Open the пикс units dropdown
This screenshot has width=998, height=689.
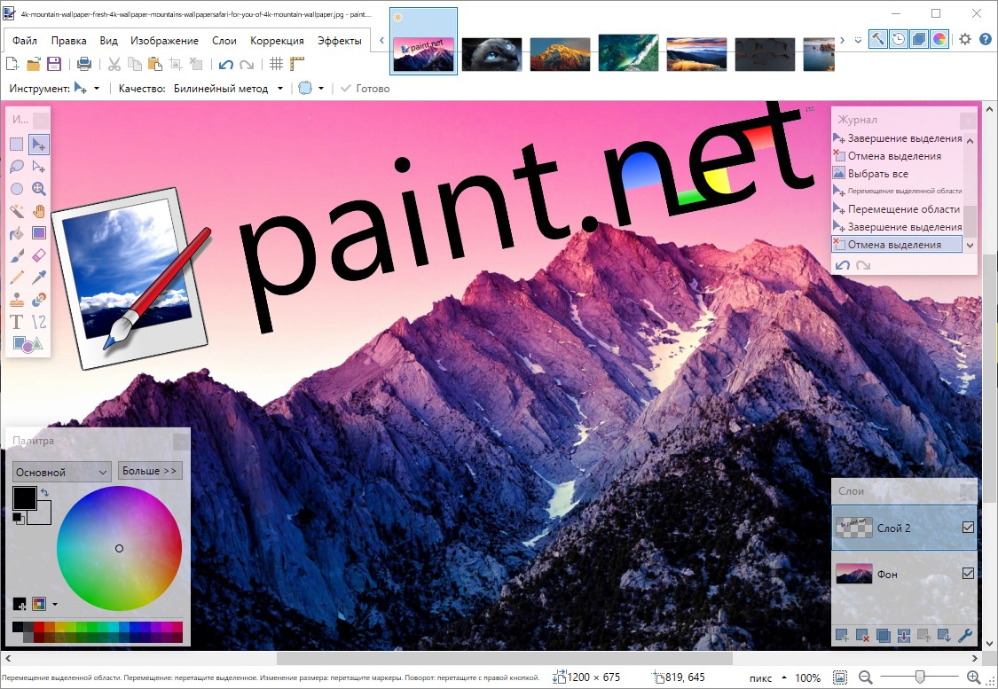pyautogui.click(x=768, y=677)
